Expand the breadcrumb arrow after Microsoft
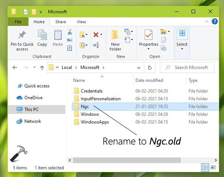Screen dimensions: 224x177 pyautogui.click(x=103, y=67)
